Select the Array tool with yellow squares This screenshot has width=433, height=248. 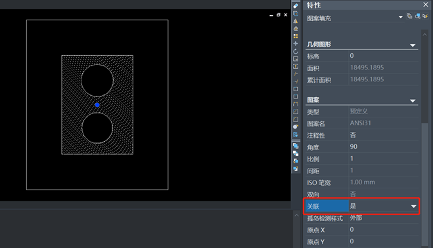click(x=296, y=36)
